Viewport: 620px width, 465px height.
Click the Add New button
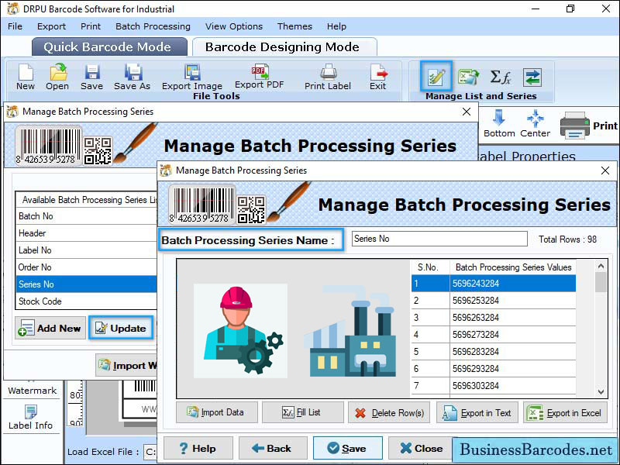point(50,328)
